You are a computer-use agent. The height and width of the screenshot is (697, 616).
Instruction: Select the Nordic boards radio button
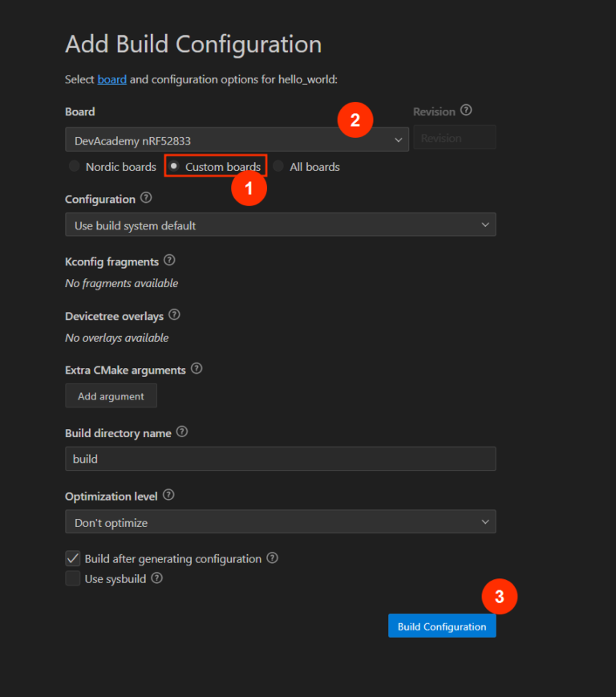75,167
